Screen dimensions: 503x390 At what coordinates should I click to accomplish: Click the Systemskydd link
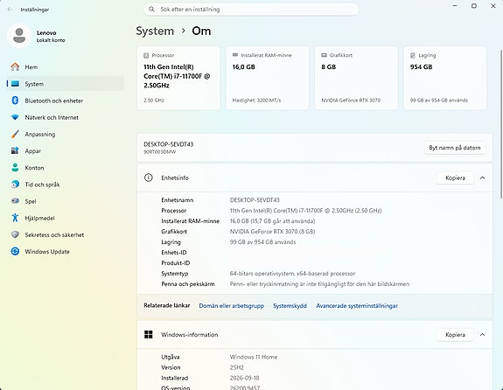[290, 306]
